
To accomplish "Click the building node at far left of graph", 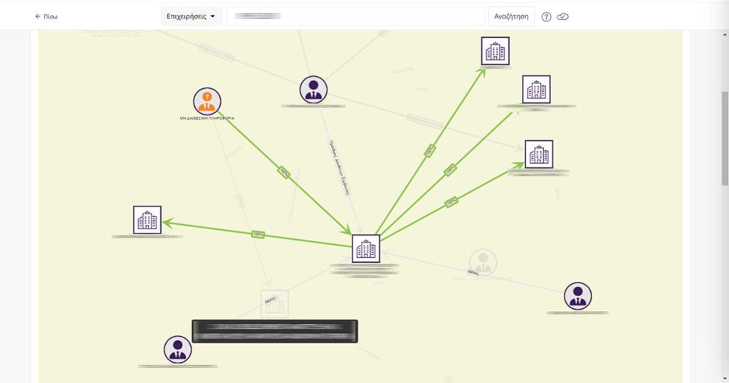I will pos(147,220).
